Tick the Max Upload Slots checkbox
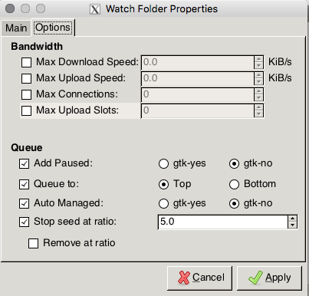 point(26,110)
